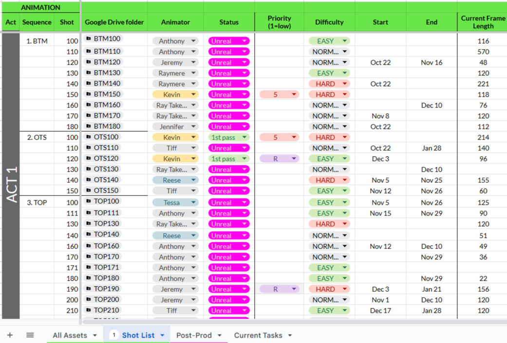The width and height of the screenshot is (507, 343).
Task: Click the folder icon beside BTM100
Action: click(89, 39)
